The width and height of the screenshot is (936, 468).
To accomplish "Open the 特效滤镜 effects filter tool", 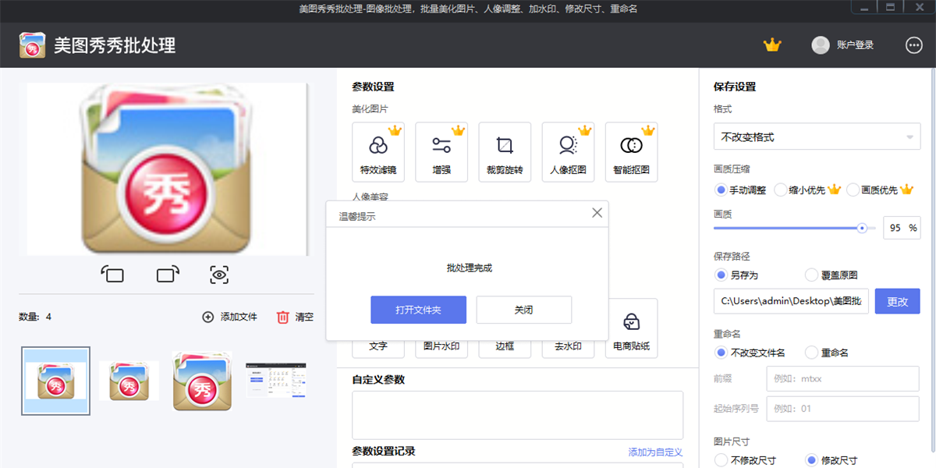I will tap(378, 152).
